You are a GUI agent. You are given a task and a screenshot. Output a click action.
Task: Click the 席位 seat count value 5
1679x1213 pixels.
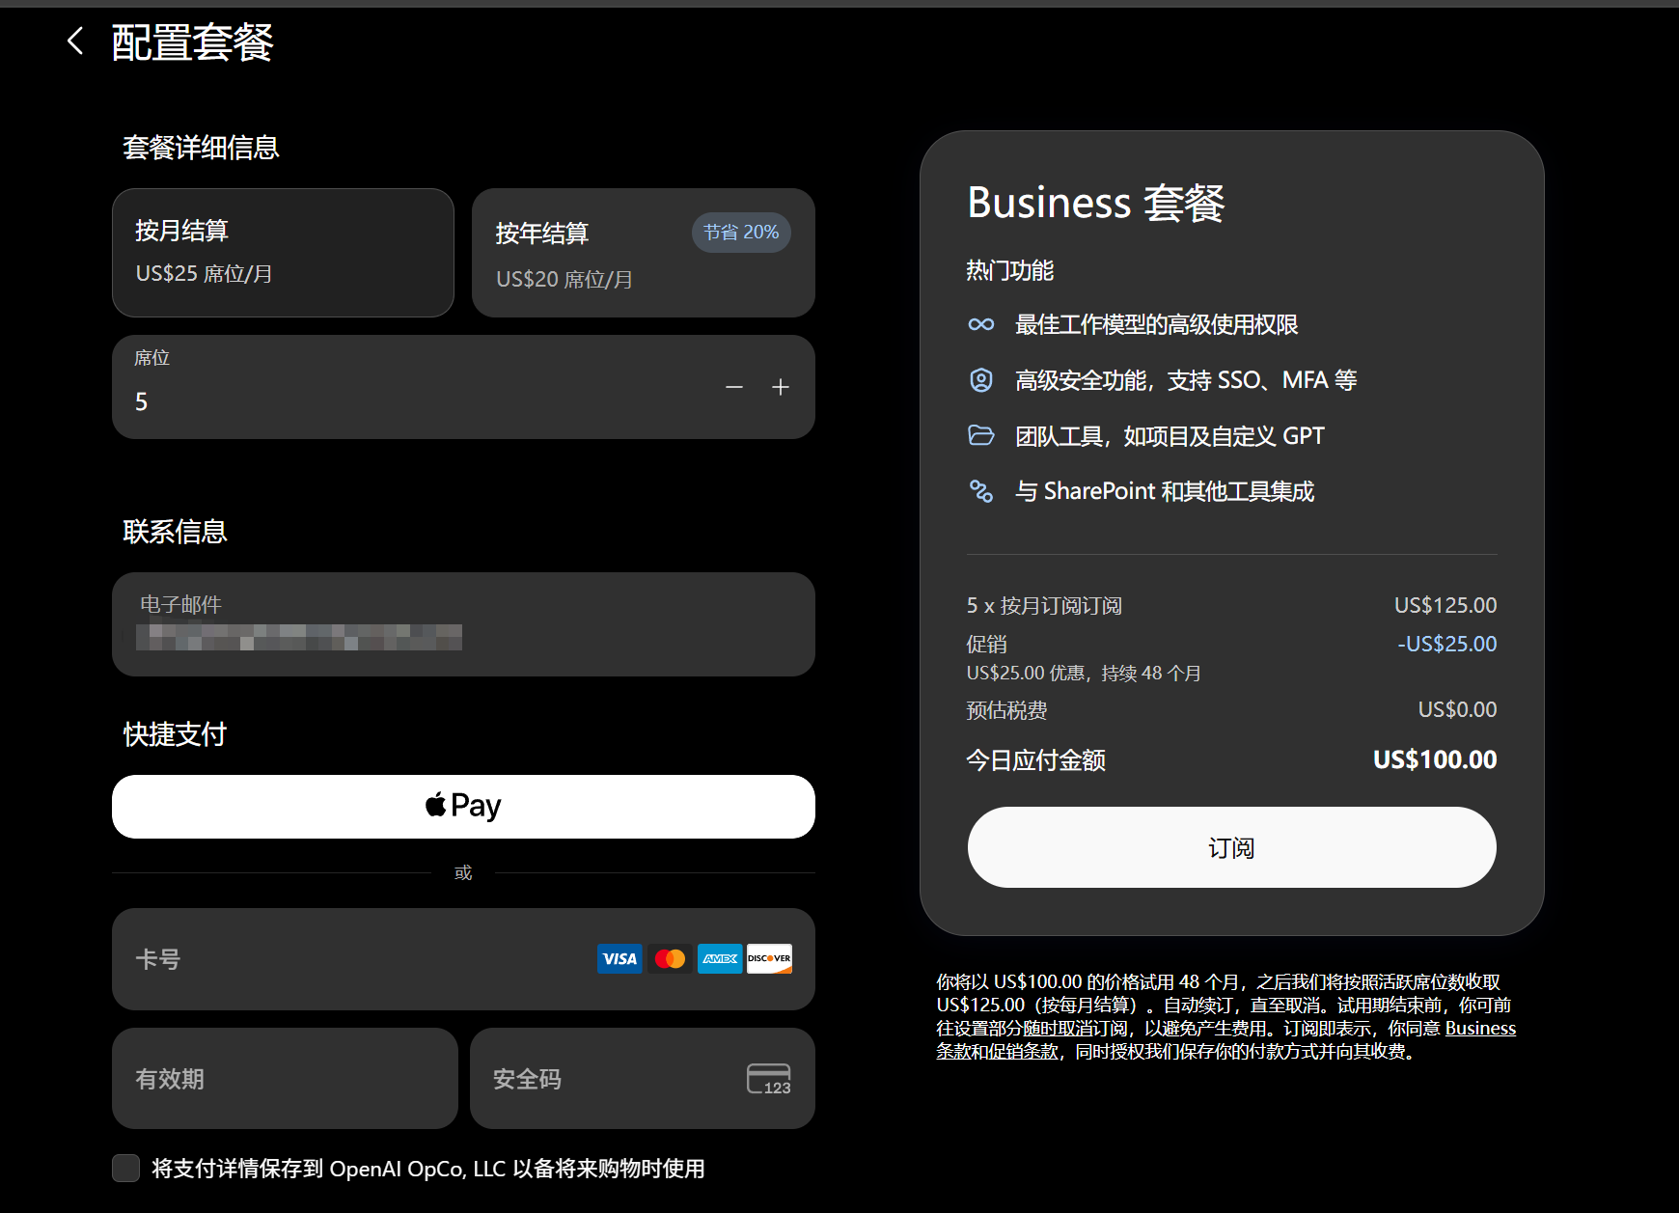142,402
